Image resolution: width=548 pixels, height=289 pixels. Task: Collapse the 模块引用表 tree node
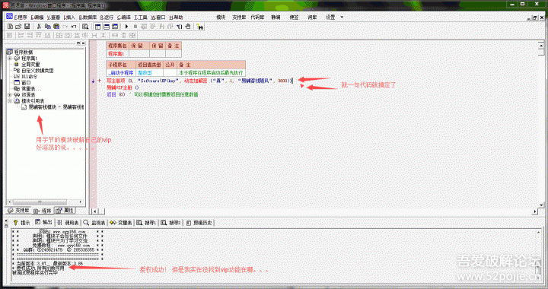[10, 101]
